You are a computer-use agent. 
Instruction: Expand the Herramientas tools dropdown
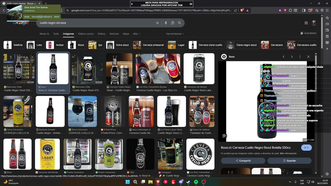tap(175, 34)
